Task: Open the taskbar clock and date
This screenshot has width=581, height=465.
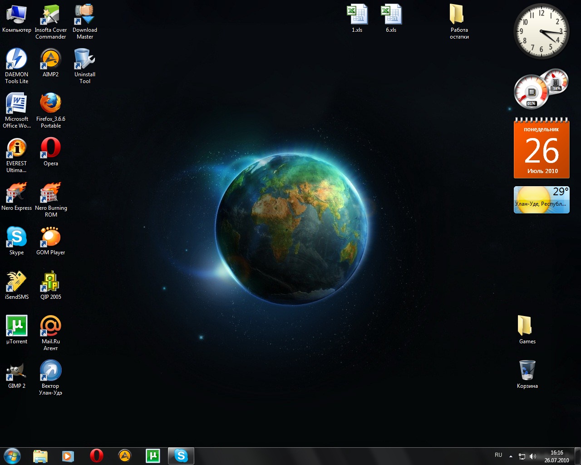Action: 556,456
